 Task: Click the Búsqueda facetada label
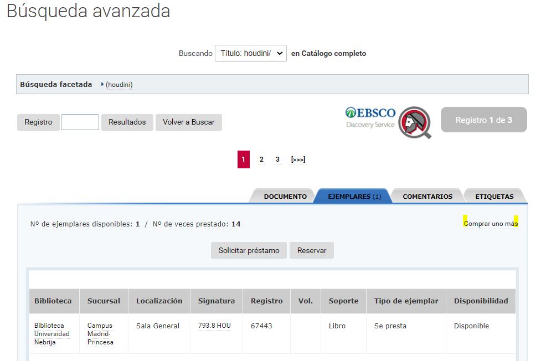(x=56, y=85)
